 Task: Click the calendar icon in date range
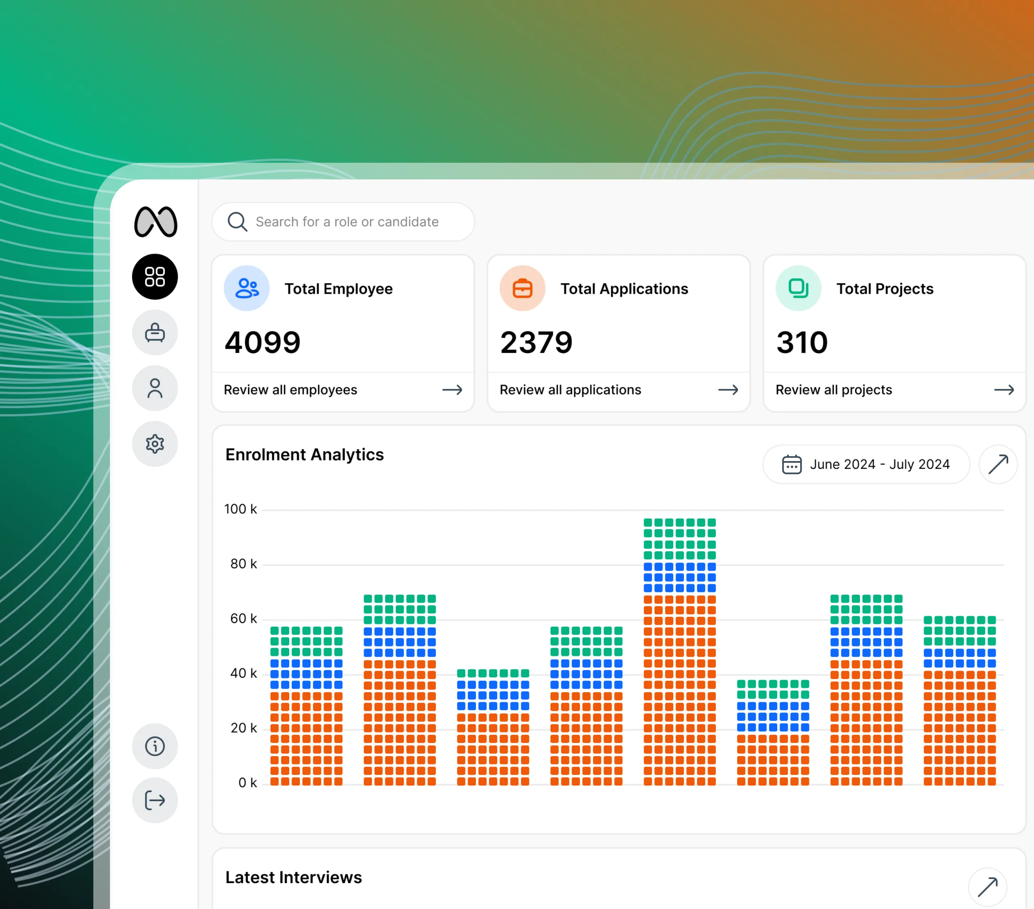coord(792,464)
